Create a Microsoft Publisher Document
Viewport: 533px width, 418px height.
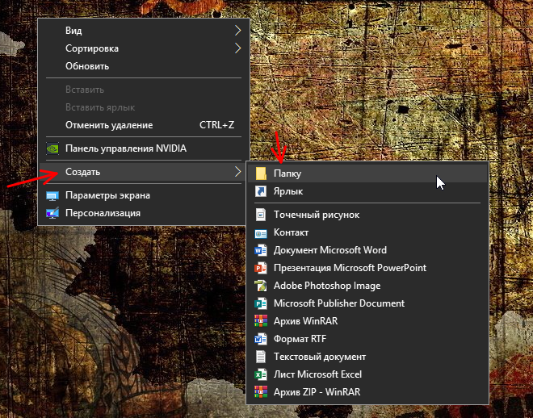pyautogui.click(x=367, y=303)
